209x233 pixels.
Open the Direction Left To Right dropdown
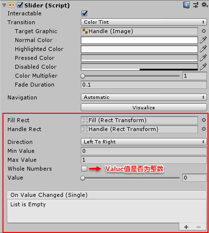tap(144, 142)
